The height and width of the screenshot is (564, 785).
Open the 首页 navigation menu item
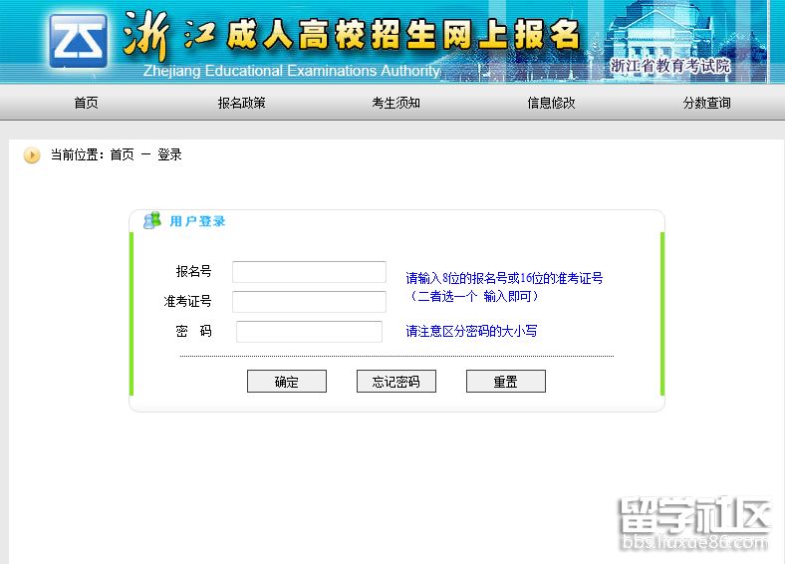pyautogui.click(x=86, y=103)
